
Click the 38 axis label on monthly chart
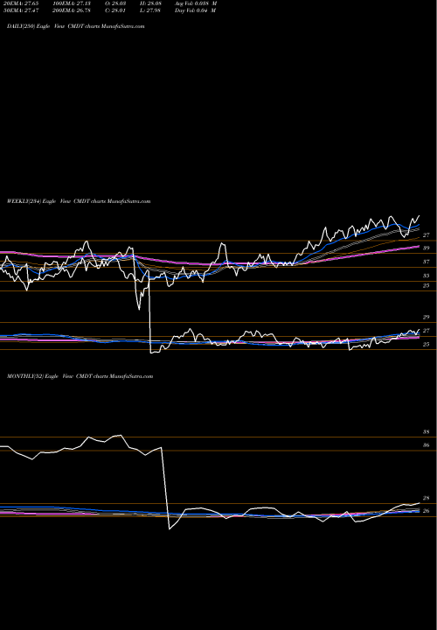pyautogui.click(x=427, y=432)
